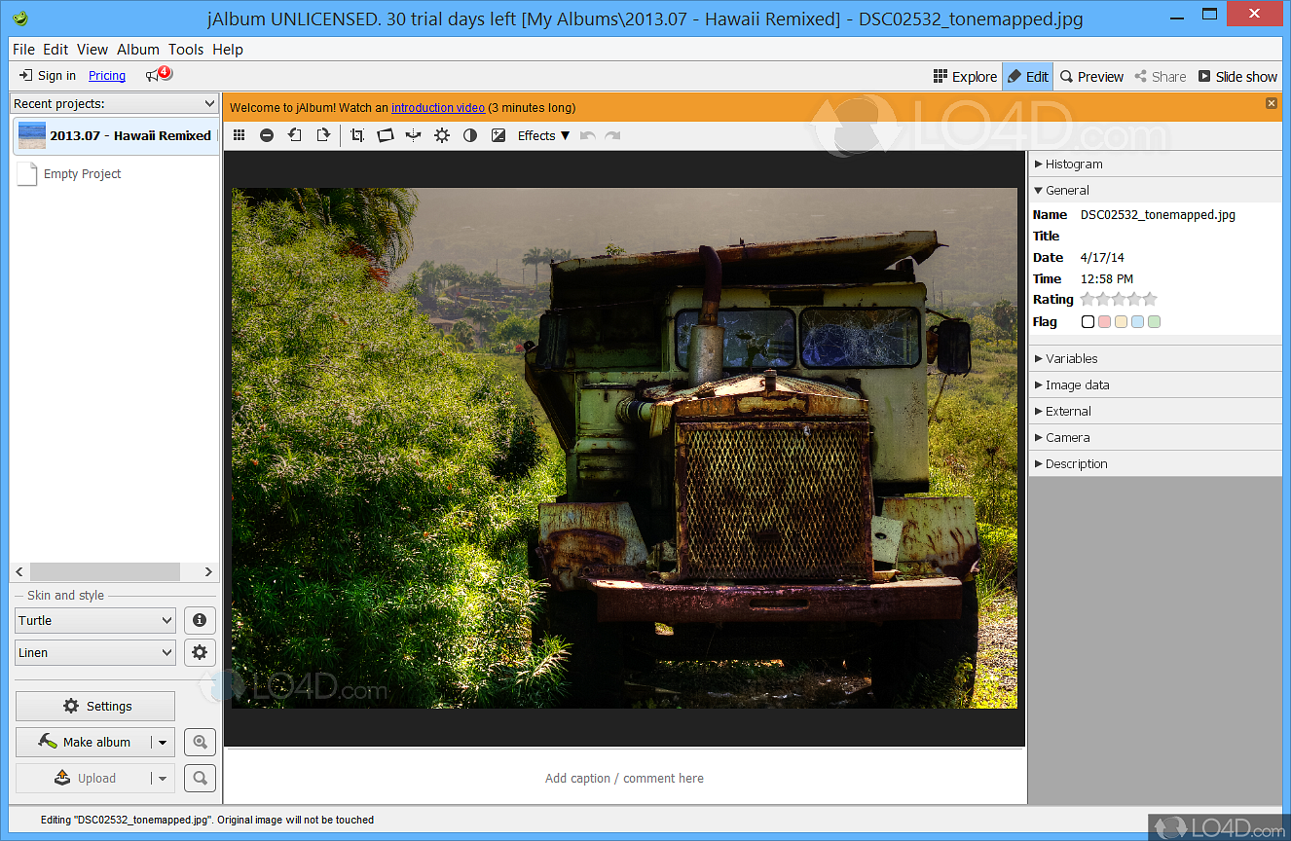Click the caption comment input area
This screenshot has width=1291, height=841.
[624, 778]
